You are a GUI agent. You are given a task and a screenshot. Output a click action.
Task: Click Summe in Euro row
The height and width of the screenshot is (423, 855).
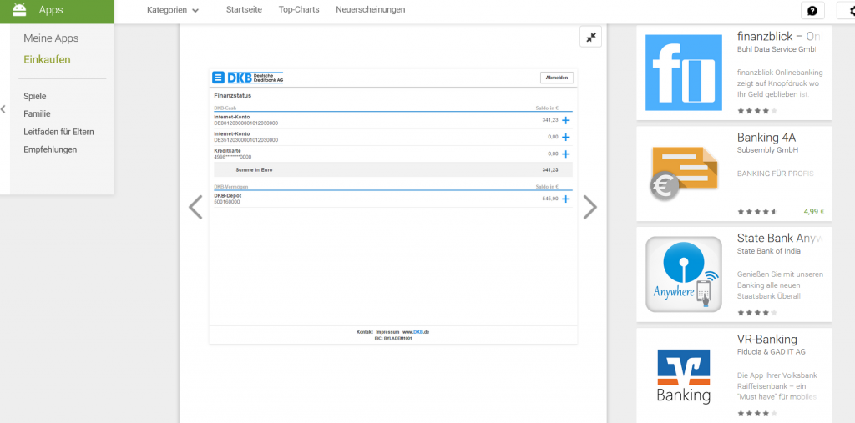393,169
